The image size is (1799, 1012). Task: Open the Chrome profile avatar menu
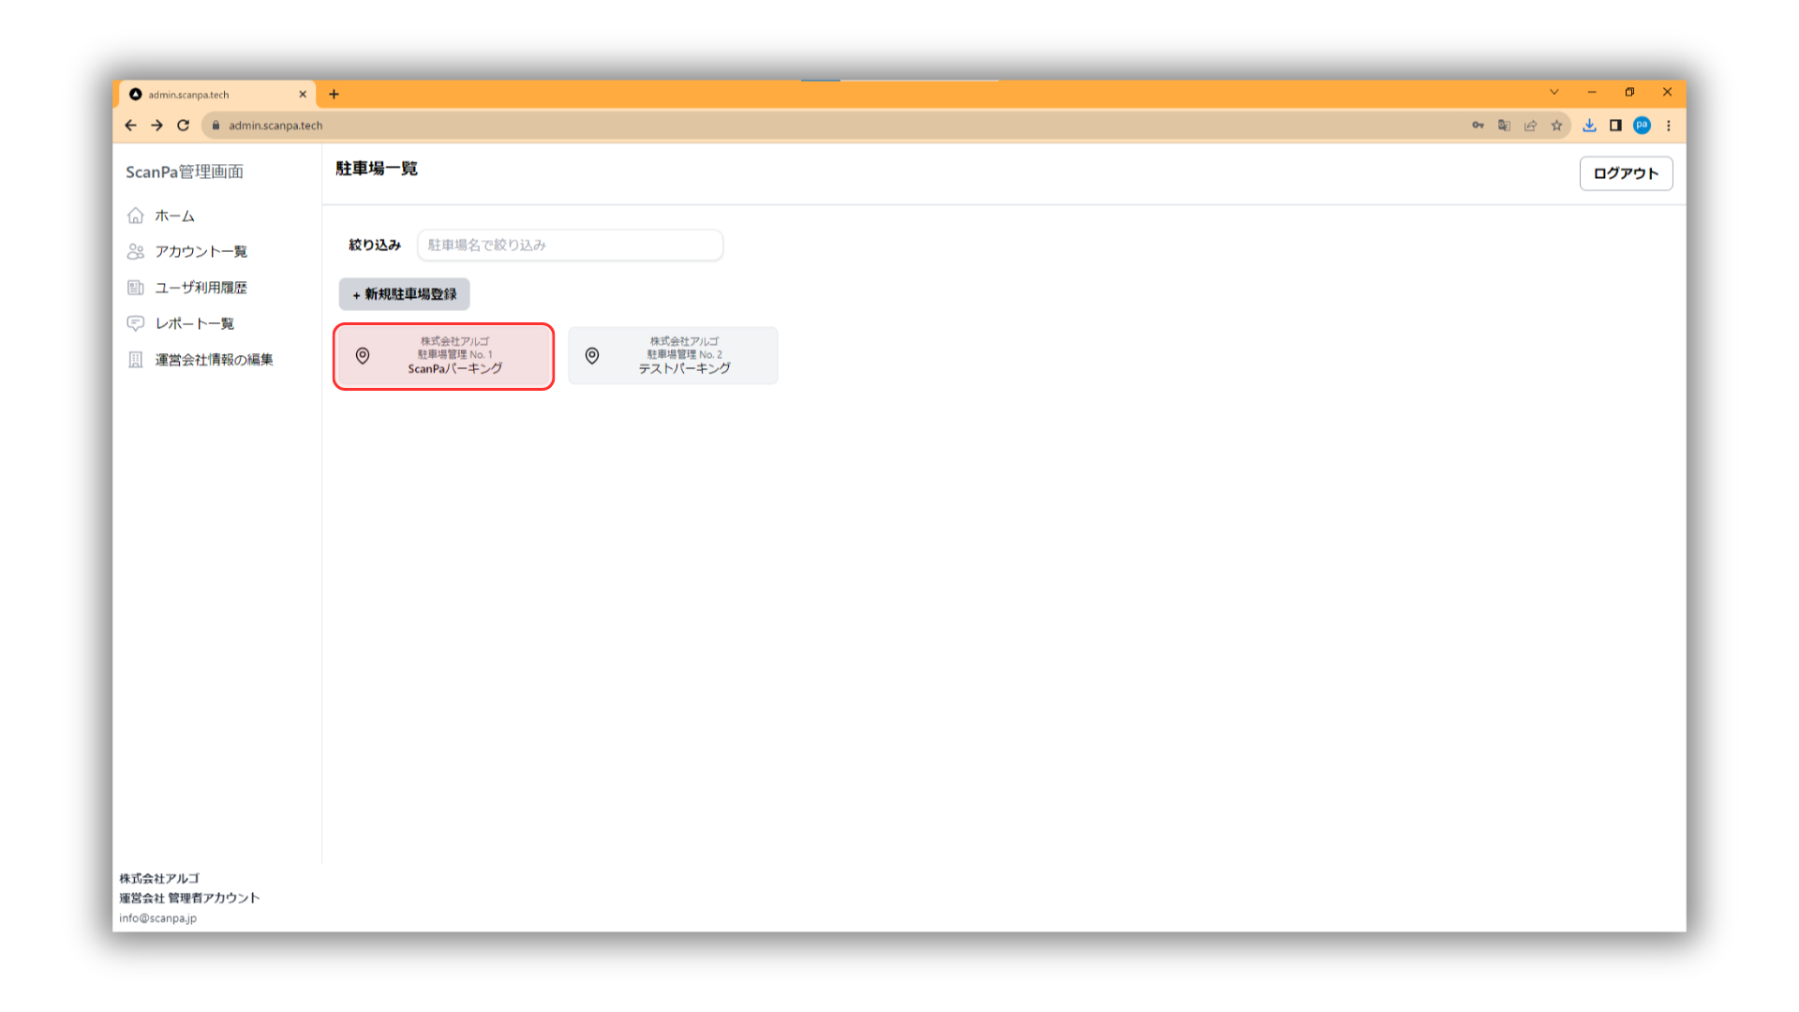point(1642,126)
